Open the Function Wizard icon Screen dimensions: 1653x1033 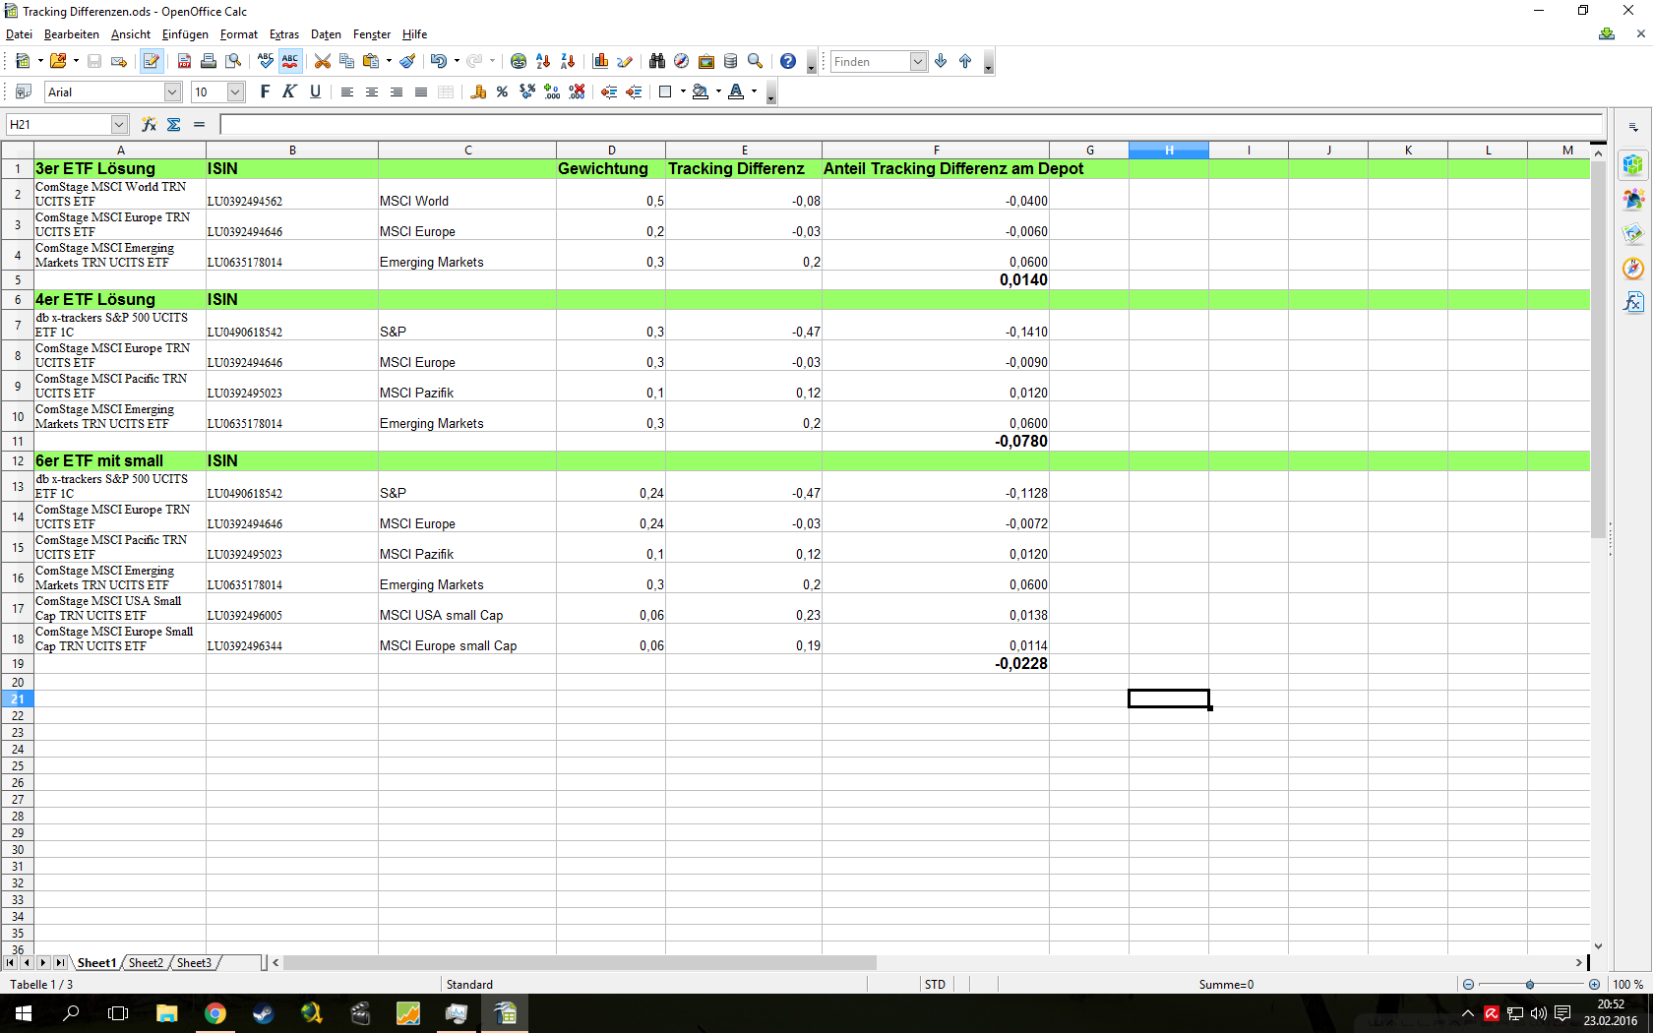[x=149, y=124]
